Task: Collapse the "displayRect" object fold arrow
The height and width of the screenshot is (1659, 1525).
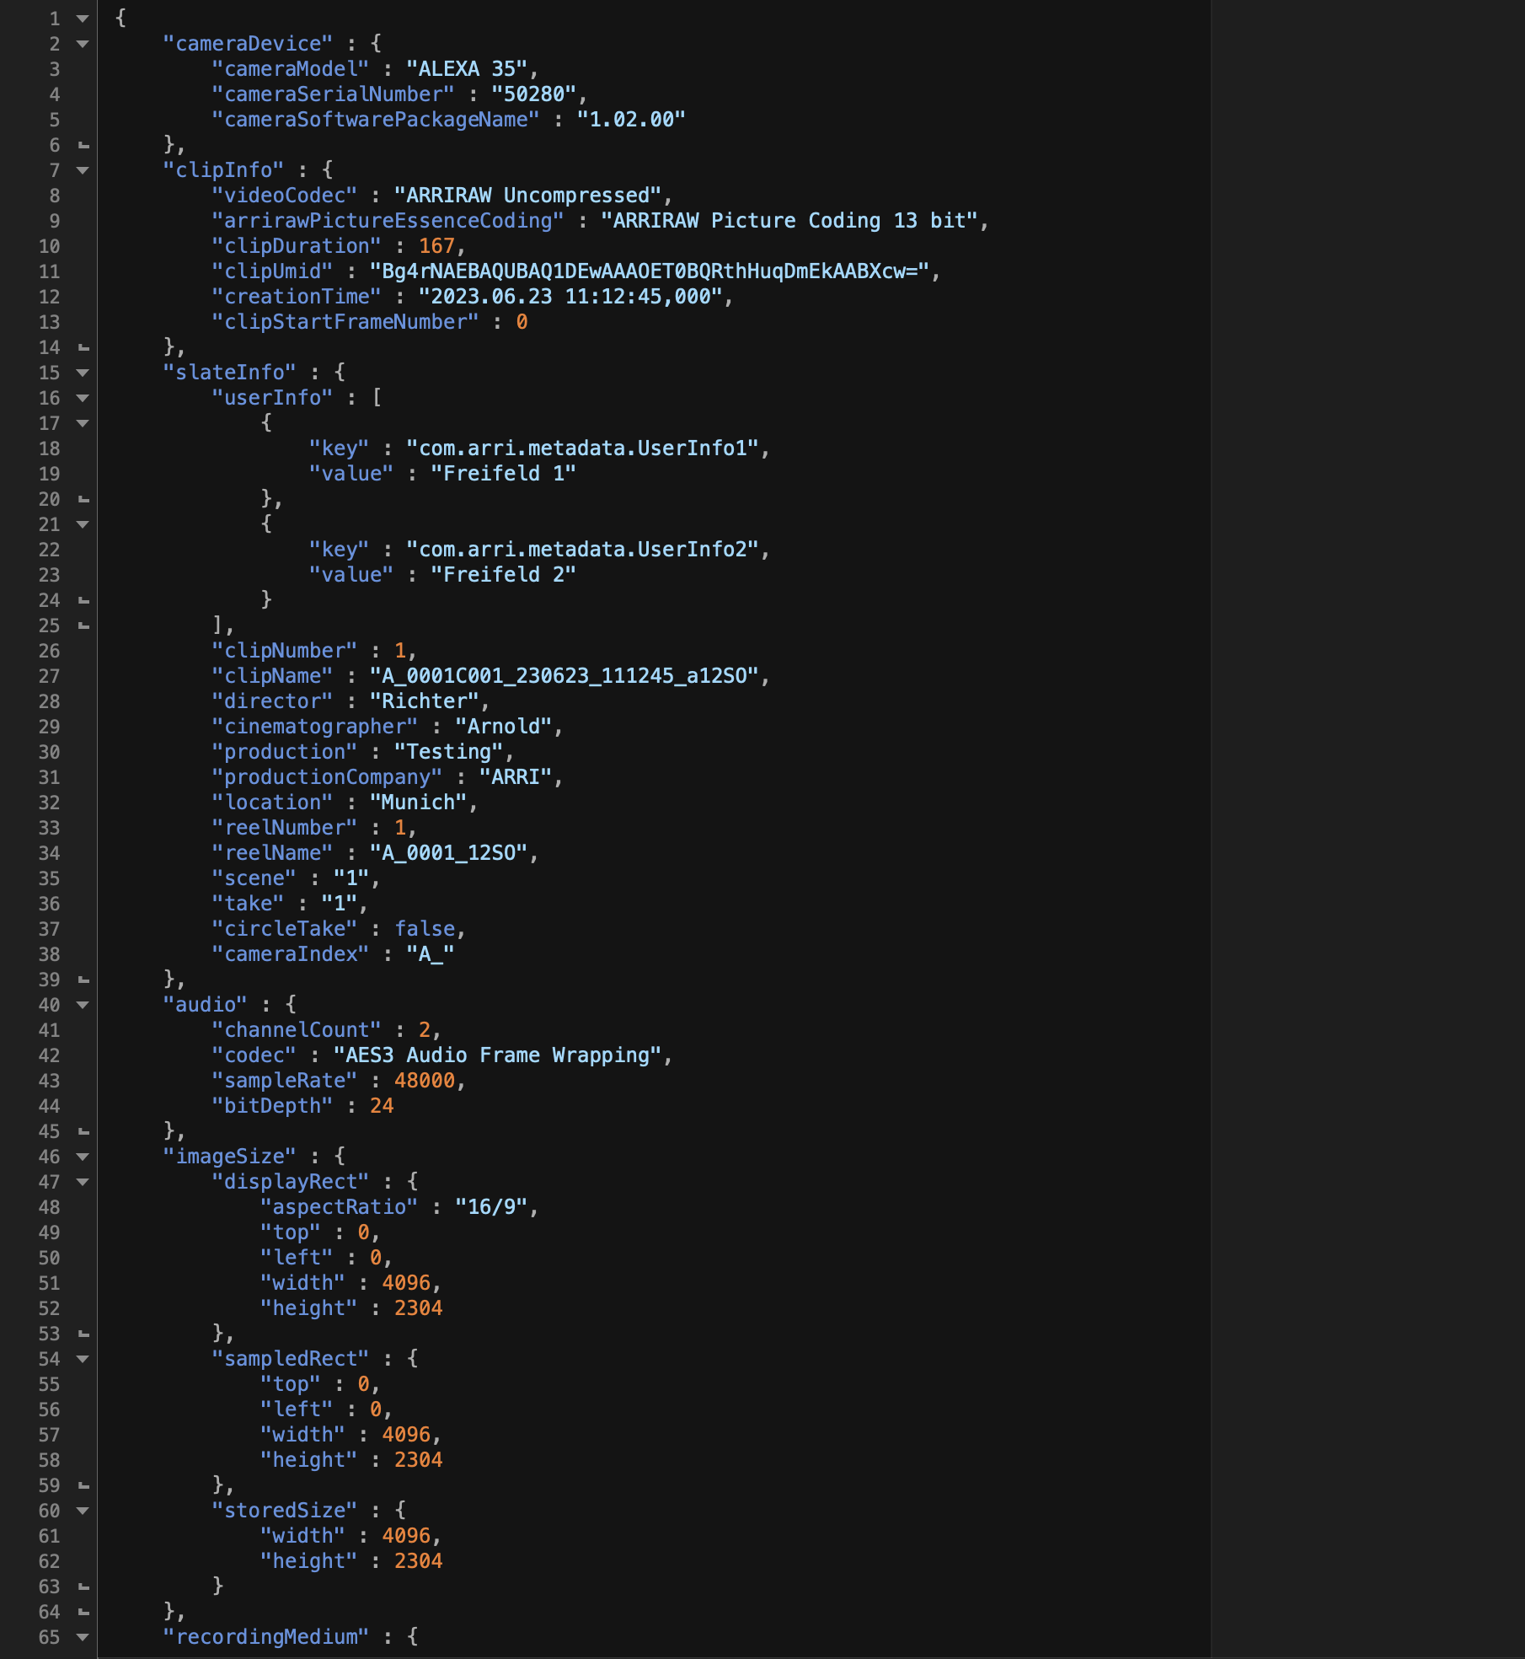Action: tap(83, 1182)
